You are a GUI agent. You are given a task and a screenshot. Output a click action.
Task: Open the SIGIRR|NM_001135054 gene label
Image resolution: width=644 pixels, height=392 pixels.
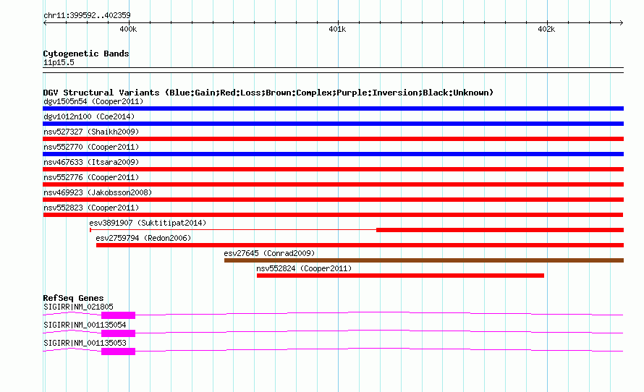[x=85, y=325]
